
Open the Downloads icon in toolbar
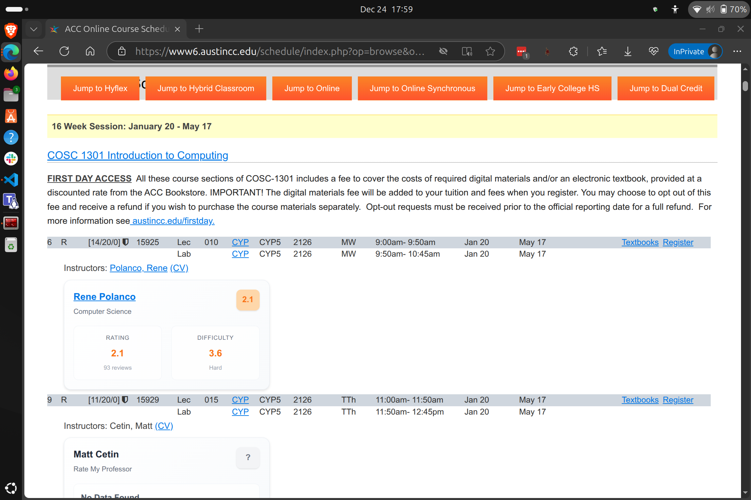(x=628, y=51)
